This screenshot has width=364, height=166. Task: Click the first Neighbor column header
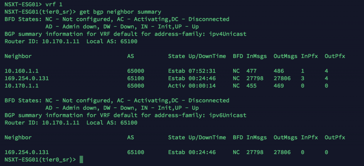click(18, 56)
